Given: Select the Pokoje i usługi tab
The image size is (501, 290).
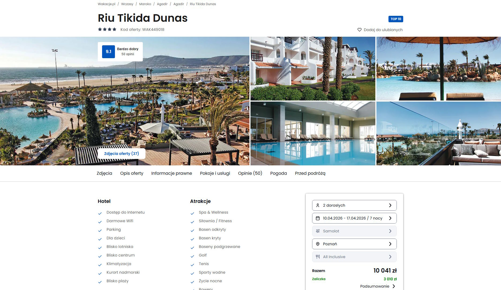Looking at the screenshot, I should pos(215,173).
